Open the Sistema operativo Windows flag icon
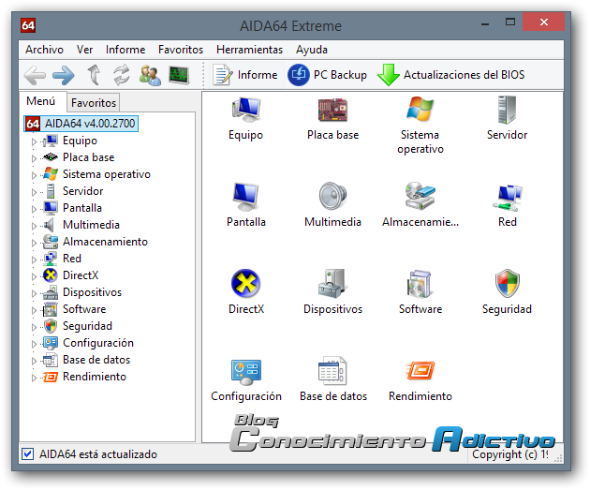The width and height of the screenshot is (590, 490). pos(420,109)
